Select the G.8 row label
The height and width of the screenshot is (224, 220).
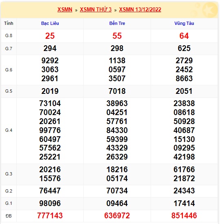pos(9,35)
